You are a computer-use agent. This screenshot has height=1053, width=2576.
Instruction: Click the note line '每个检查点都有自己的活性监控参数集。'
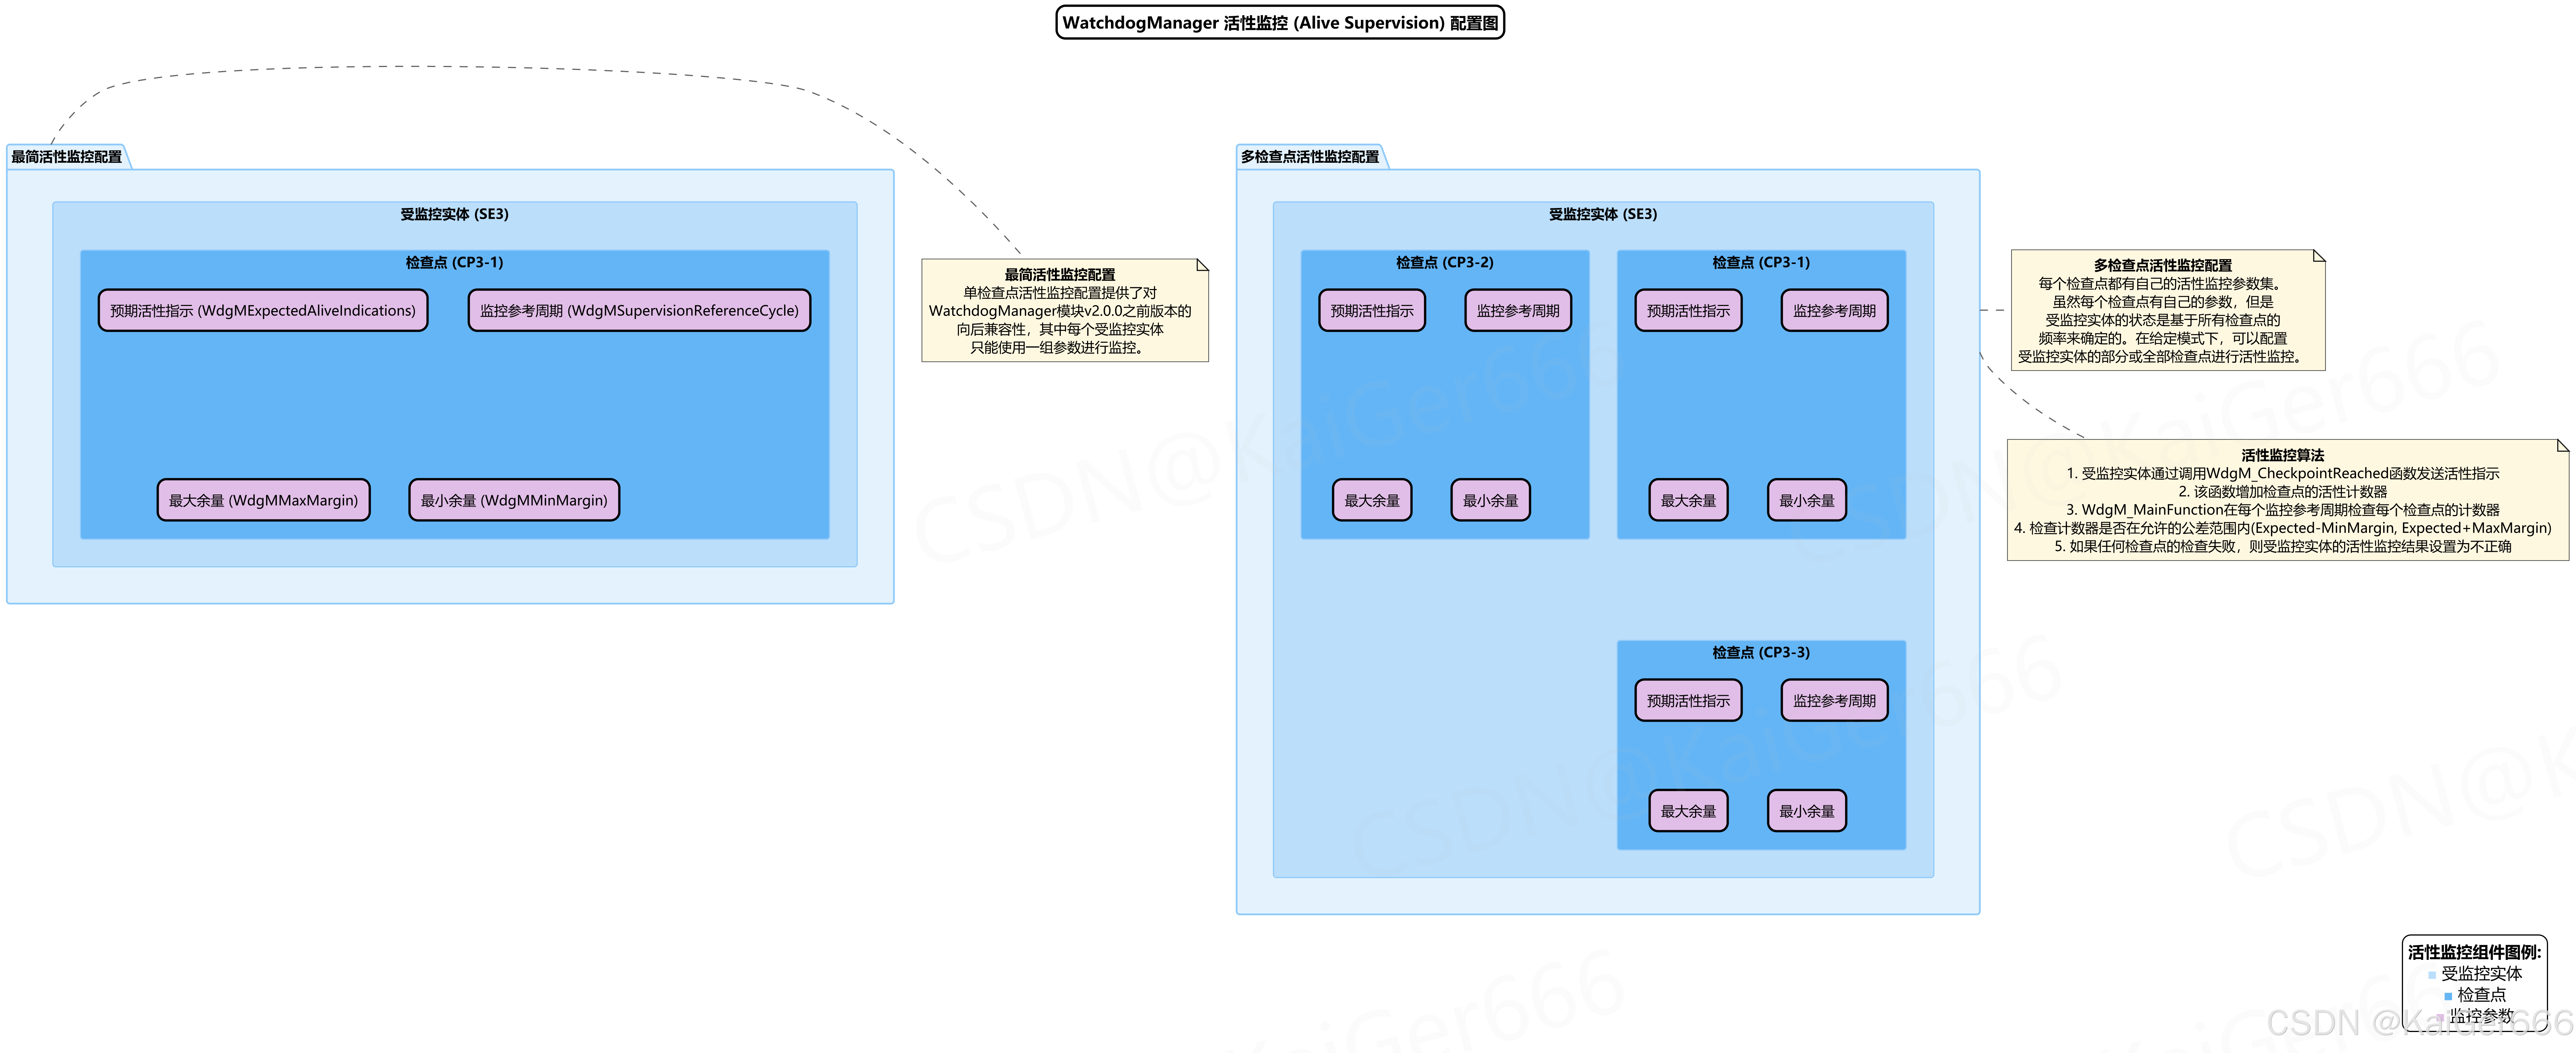tap(2162, 283)
